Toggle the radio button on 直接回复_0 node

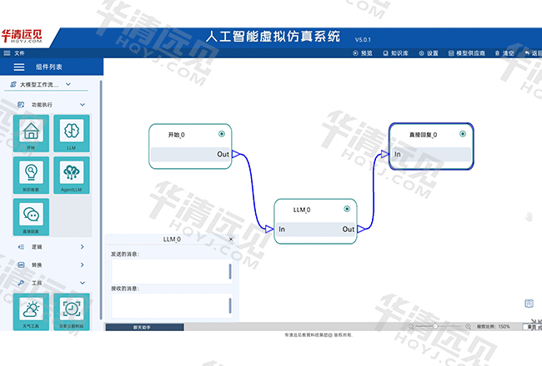tap(462, 134)
